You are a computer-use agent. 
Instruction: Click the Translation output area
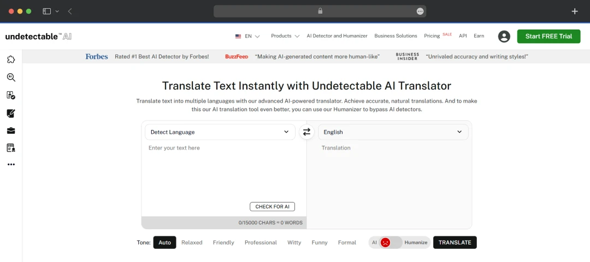coord(390,184)
